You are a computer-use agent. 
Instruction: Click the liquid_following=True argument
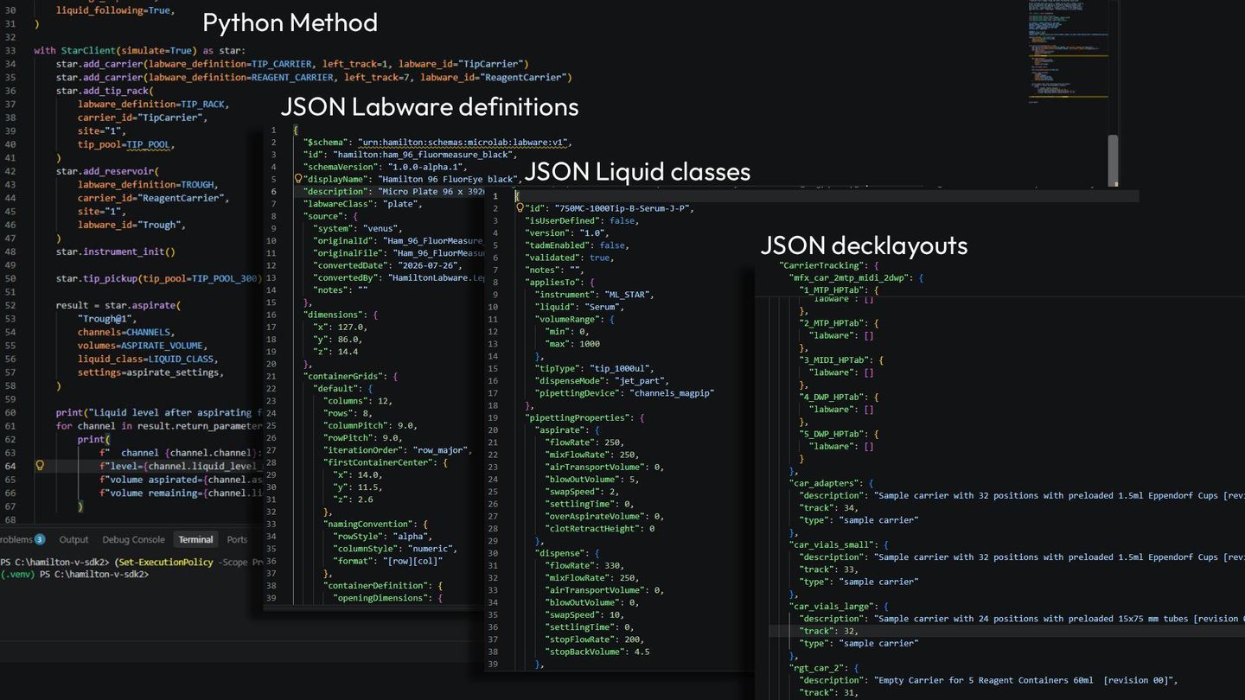pyautogui.click(x=115, y=10)
